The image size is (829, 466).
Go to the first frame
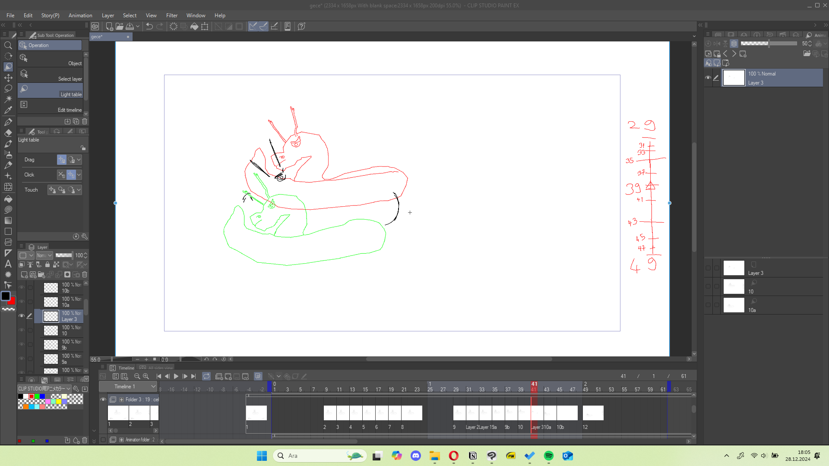[x=159, y=376]
